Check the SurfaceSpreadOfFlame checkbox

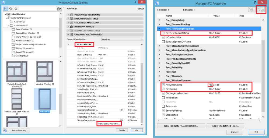[163, 42]
